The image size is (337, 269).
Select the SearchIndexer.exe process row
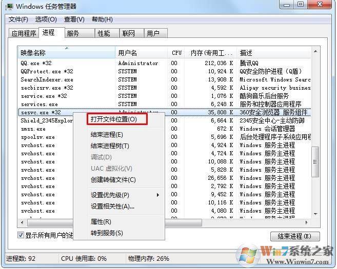[165, 79]
